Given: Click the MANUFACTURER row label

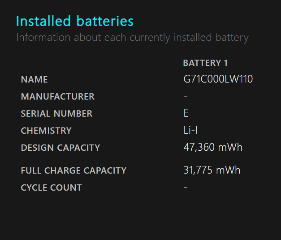Looking at the screenshot, I should pos(57,96).
